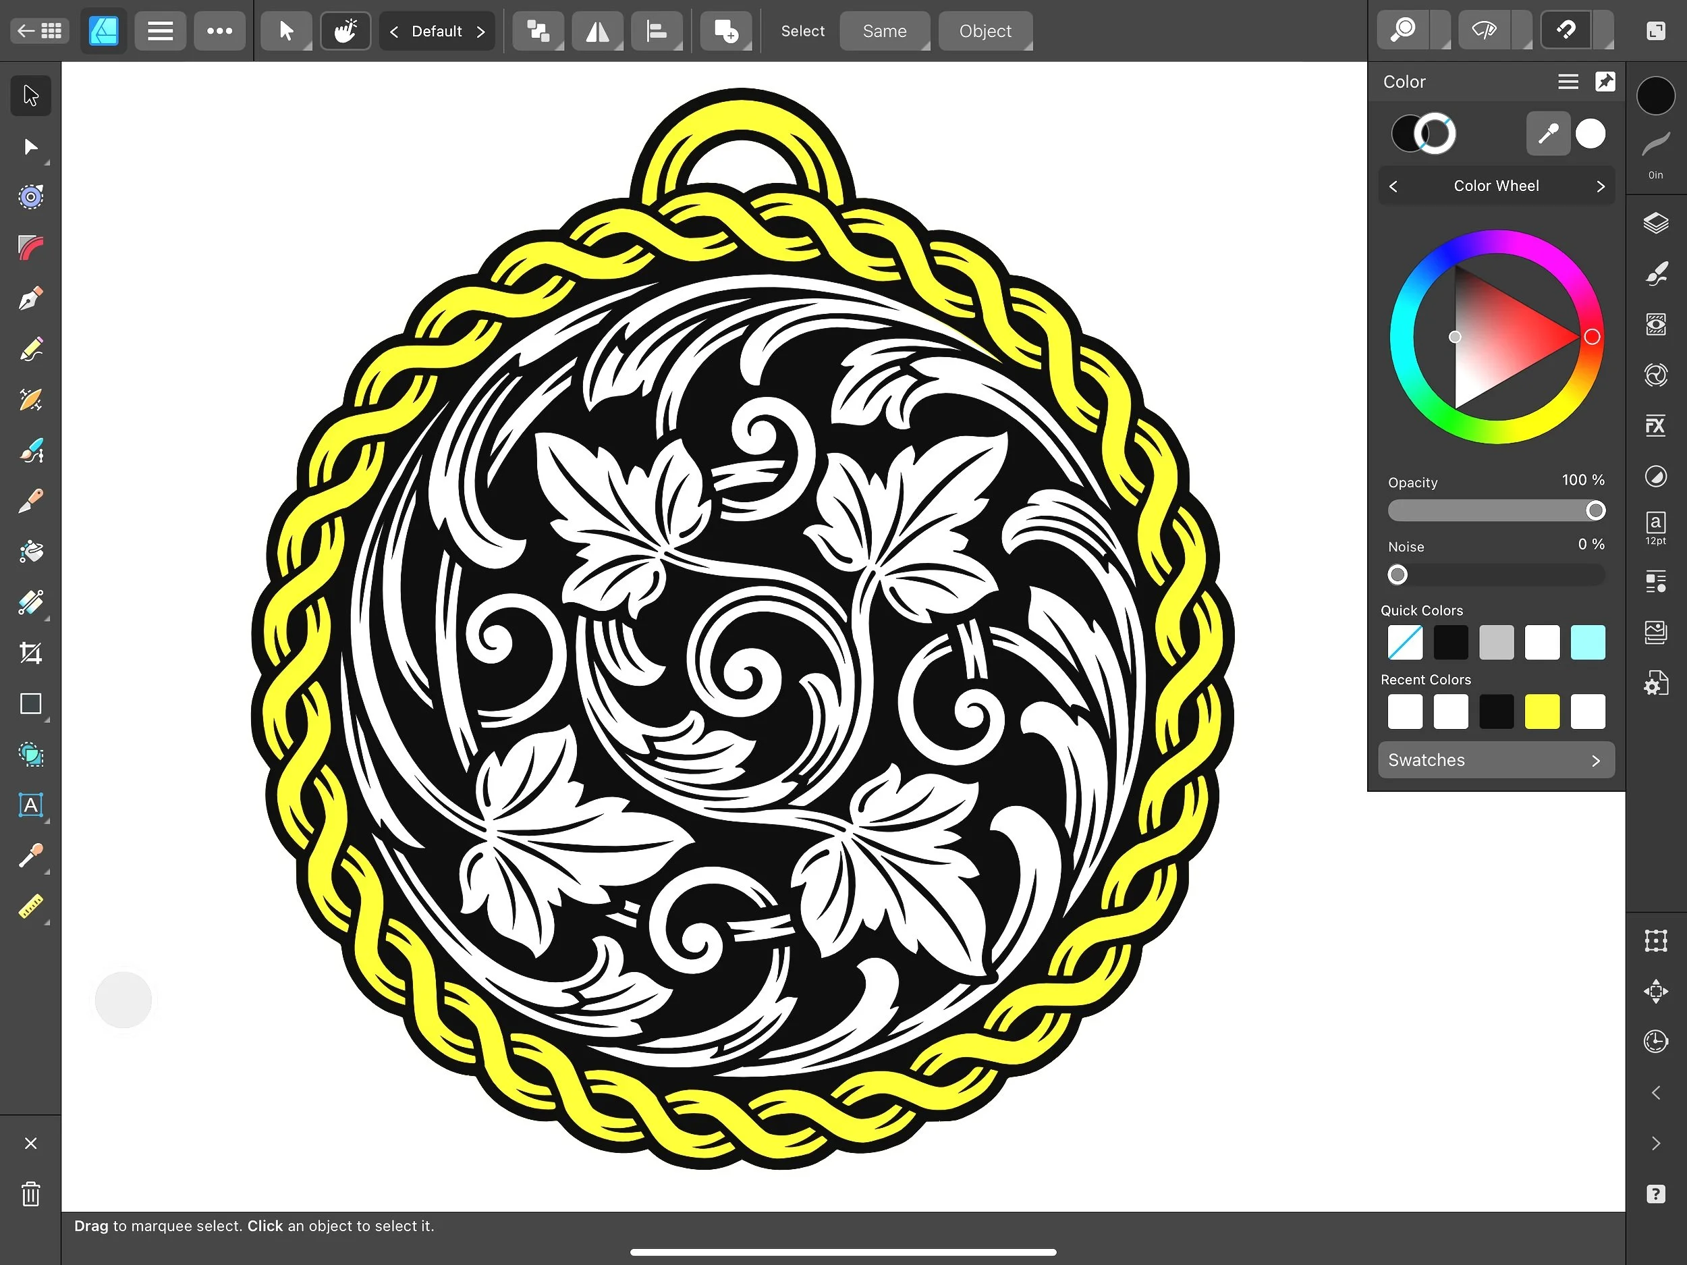Select the Artistic Text tool
This screenshot has height=1265, width=1687.
point(30,805)
